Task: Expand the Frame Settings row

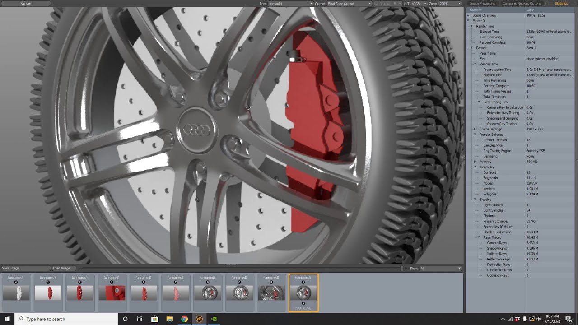Action: click(x=475, y=129)
